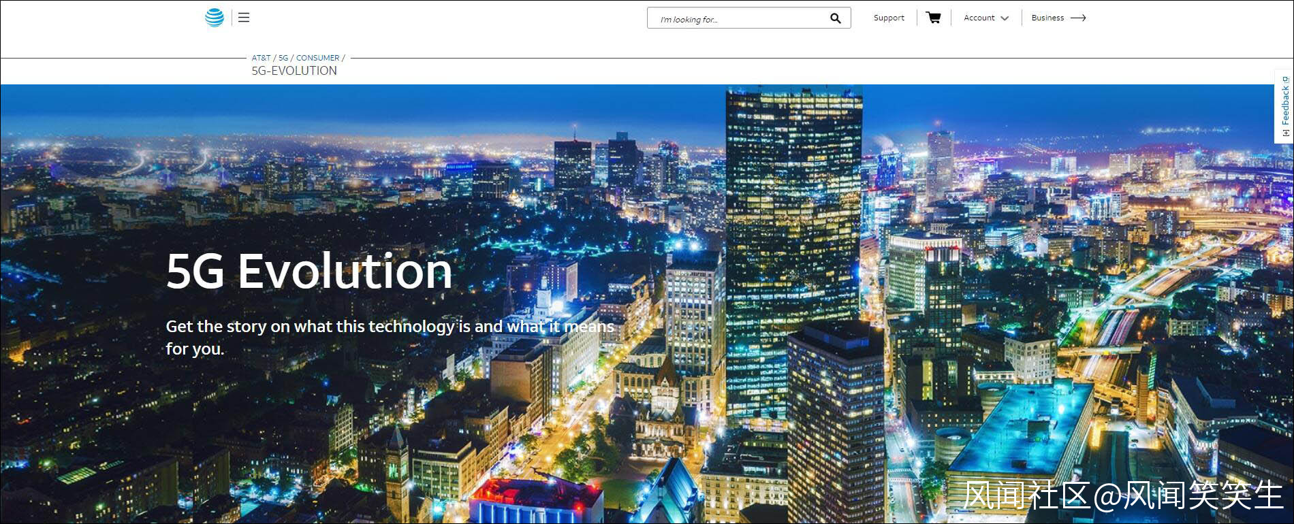Expand the Account dropdown

(x=986, y=18)
